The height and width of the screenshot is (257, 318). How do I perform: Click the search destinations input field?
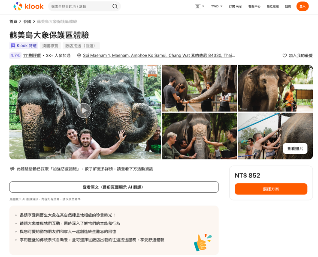pos(79,6)
